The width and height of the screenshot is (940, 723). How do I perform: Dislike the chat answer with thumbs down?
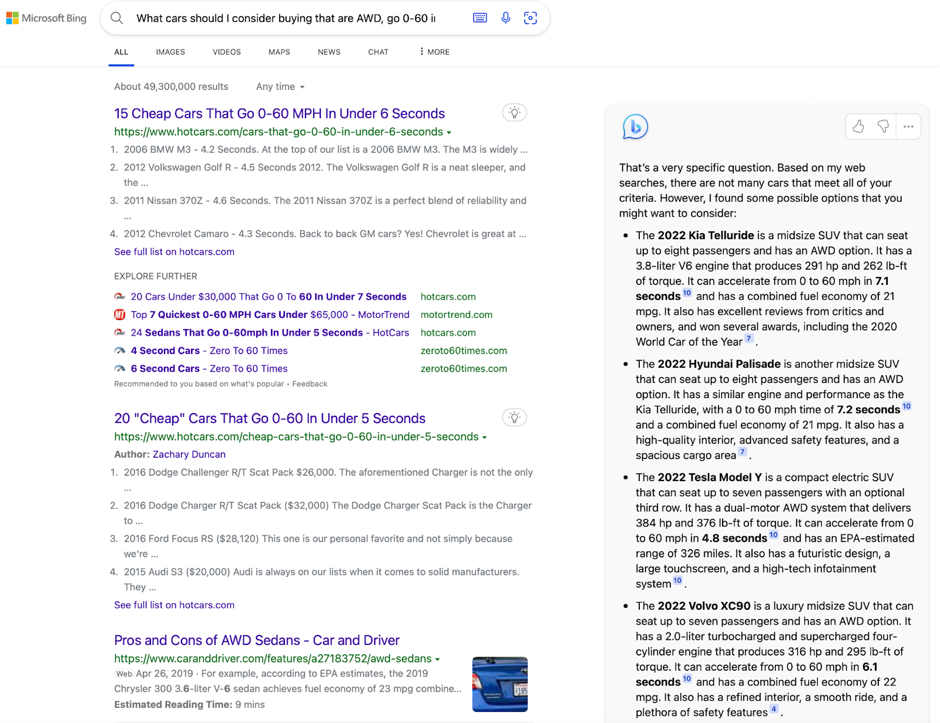[x=883, y=126]
